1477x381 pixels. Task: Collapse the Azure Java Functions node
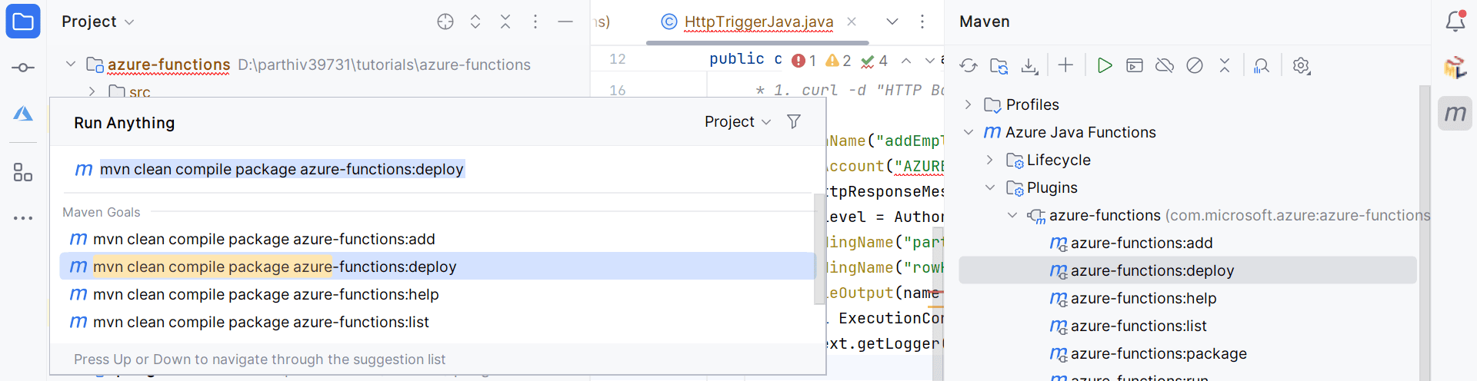tap(969, 132)
